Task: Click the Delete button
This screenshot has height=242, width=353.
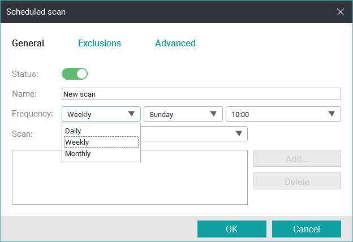Action: [x=297, y=181]
